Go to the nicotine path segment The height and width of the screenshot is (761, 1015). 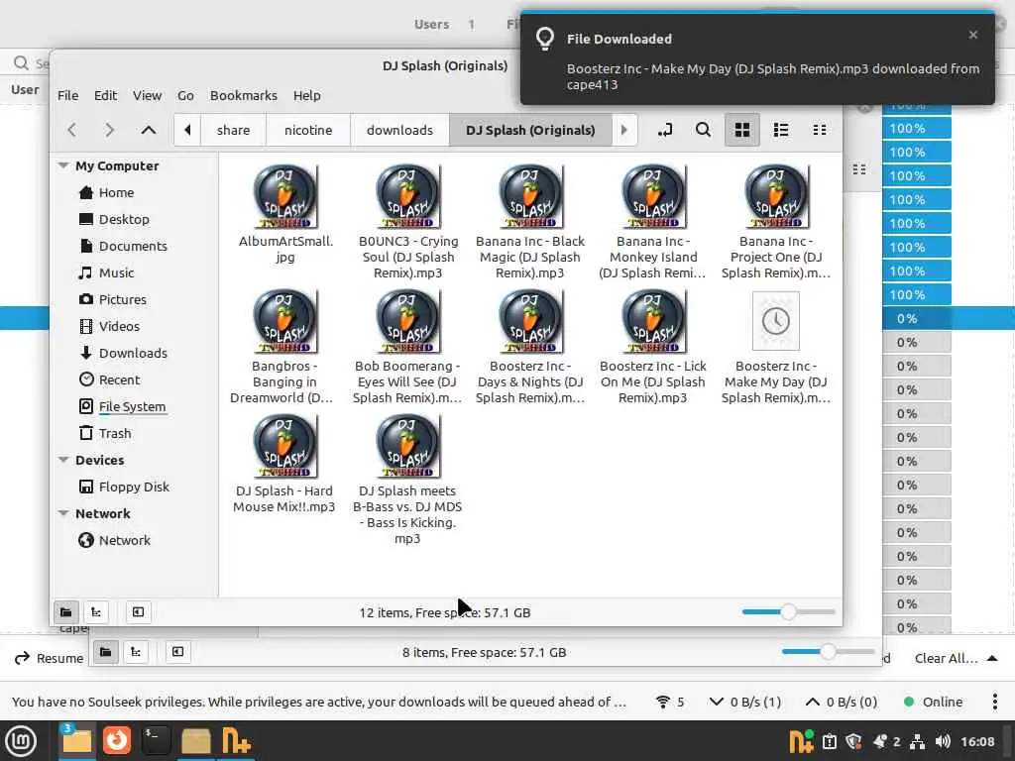[308, 130]
